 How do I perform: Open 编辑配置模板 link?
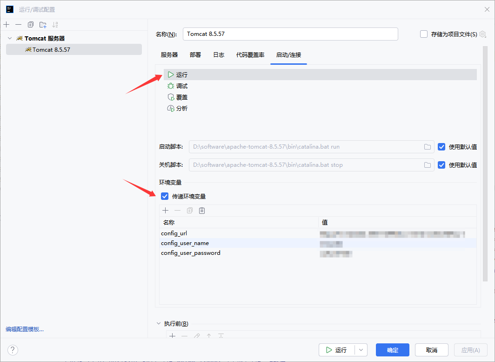coord(25,329)
